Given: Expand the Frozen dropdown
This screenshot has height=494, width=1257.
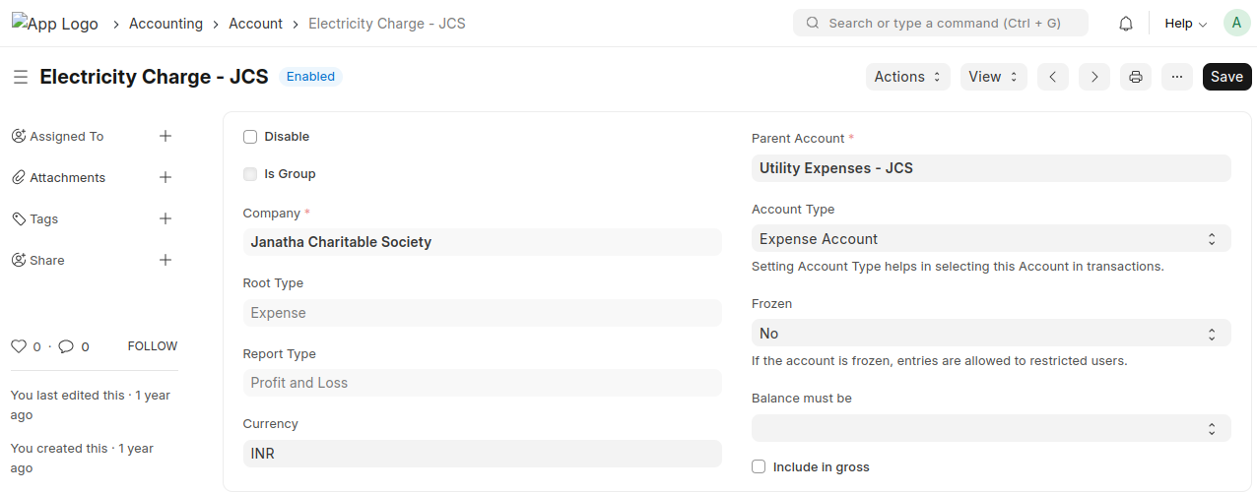Looking at the screenshot, I should pyautogui.click(x=990, y=334).
